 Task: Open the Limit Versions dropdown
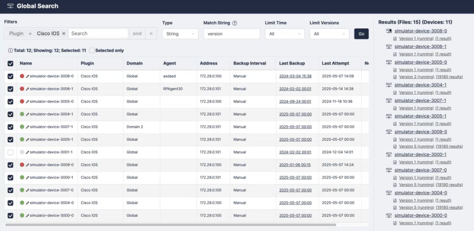329,34
